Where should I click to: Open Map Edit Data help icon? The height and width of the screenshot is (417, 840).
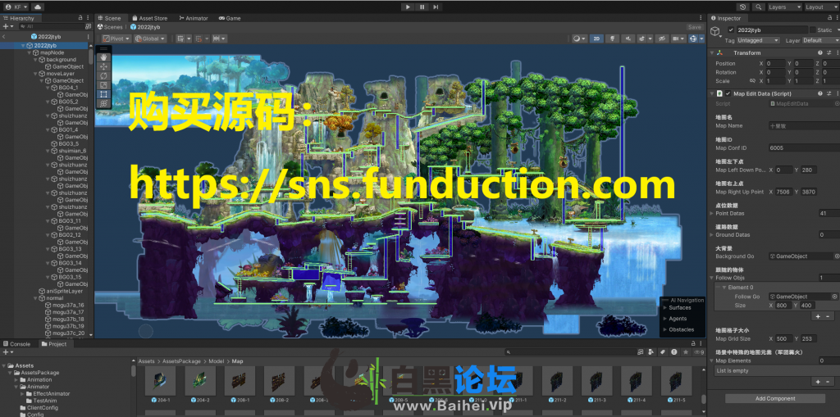click(819, 93)
